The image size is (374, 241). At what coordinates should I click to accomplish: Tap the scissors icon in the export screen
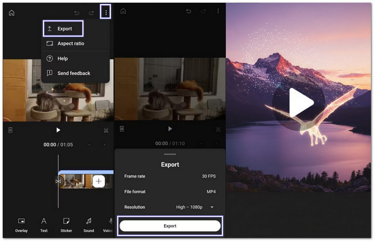point(218,129)
